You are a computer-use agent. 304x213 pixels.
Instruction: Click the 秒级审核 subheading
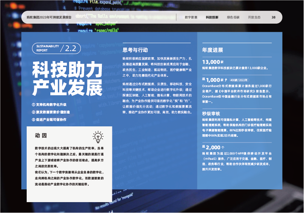pos(211,114)
